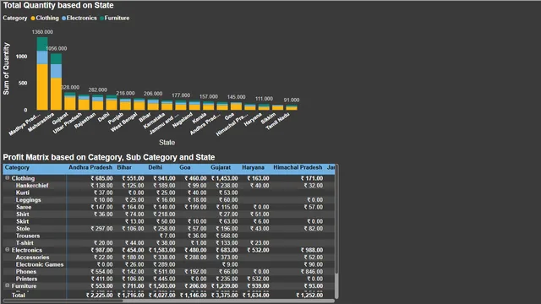541x304 pixels.
Task: Click the Goa column header
Action: point(185,167)
